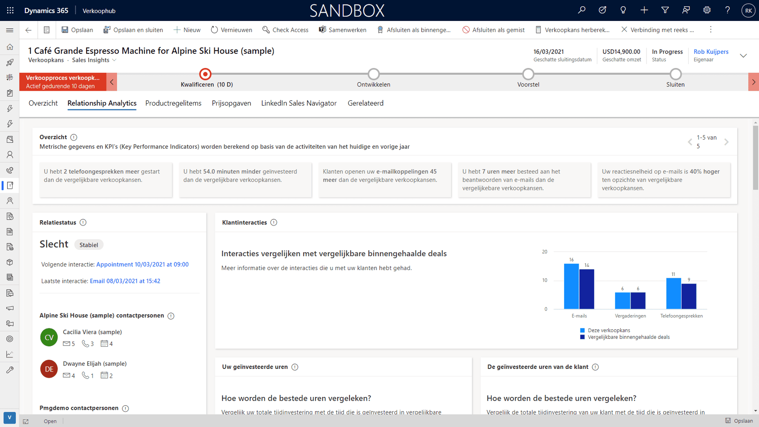Image resolution: width=759 pixels, height=427 pixels.
Task: Click the Klantinteracties info icon
Action: (274, 222)
